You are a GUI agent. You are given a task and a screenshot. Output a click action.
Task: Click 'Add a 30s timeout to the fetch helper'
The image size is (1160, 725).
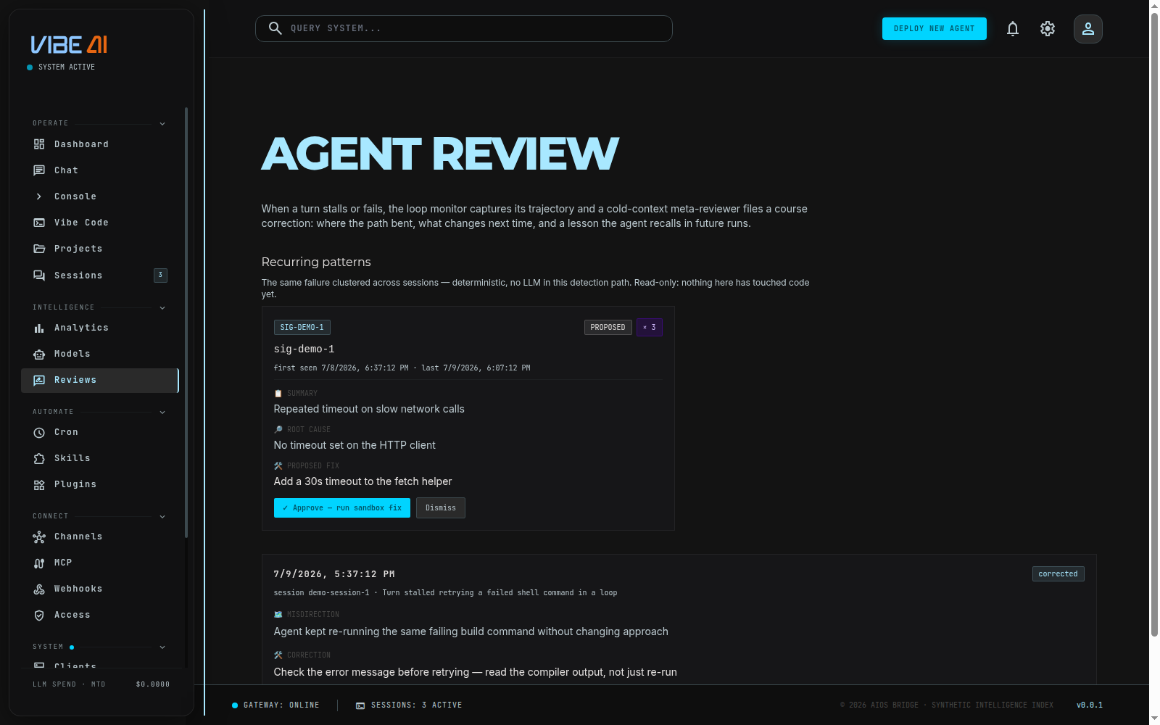coord(362,481)
